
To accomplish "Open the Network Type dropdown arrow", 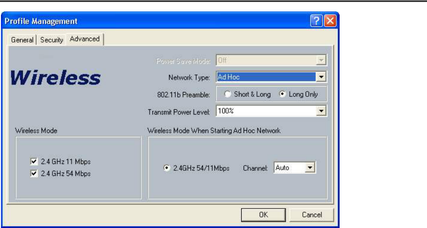I will [x=321, y=77].
